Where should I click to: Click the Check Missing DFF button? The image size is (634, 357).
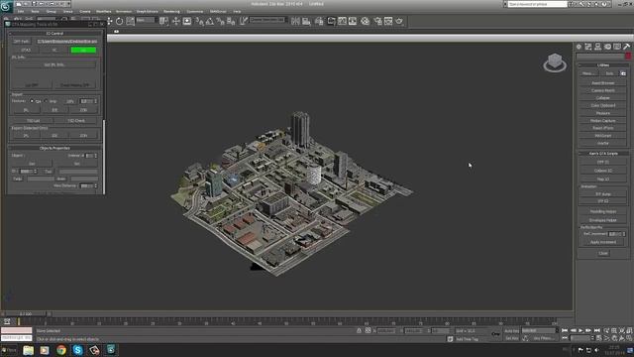pyautogui.click(x=75, y=85)
